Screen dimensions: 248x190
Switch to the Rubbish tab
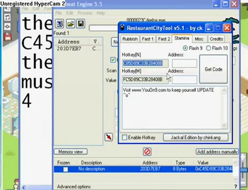point(130,39)
